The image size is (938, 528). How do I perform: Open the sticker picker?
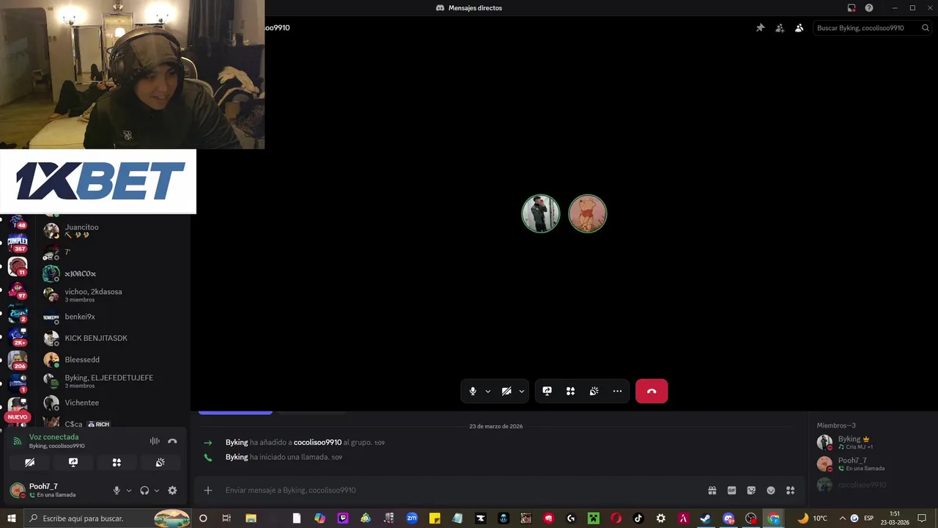[751, 491]
